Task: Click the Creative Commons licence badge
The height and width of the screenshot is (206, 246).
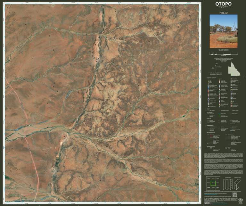Action: coord(207,203)
